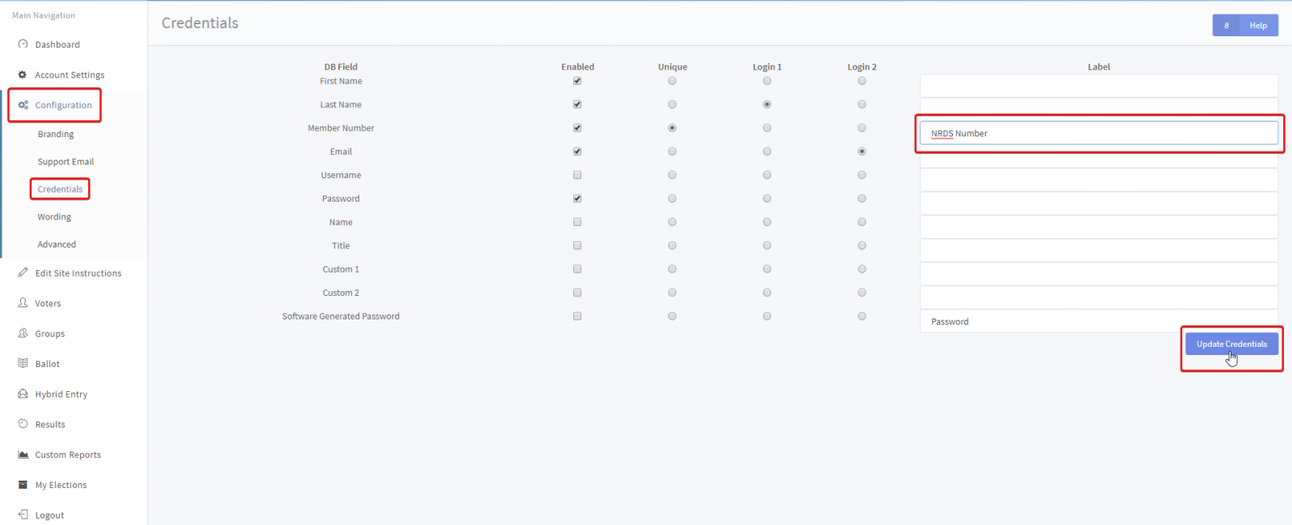Click the NRDS Number label field
Viewport: 1292px width, 525px height.
pos(1098,133)
